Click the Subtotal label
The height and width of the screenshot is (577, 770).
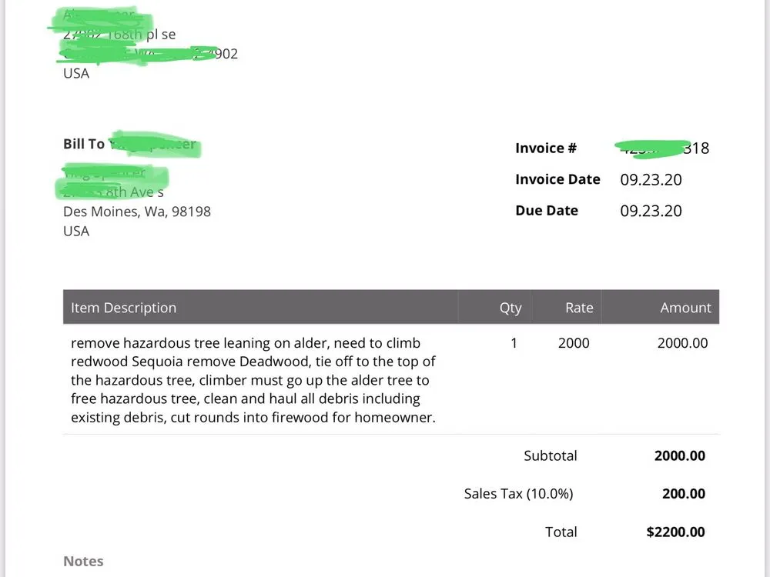click(x=550, y=455)
